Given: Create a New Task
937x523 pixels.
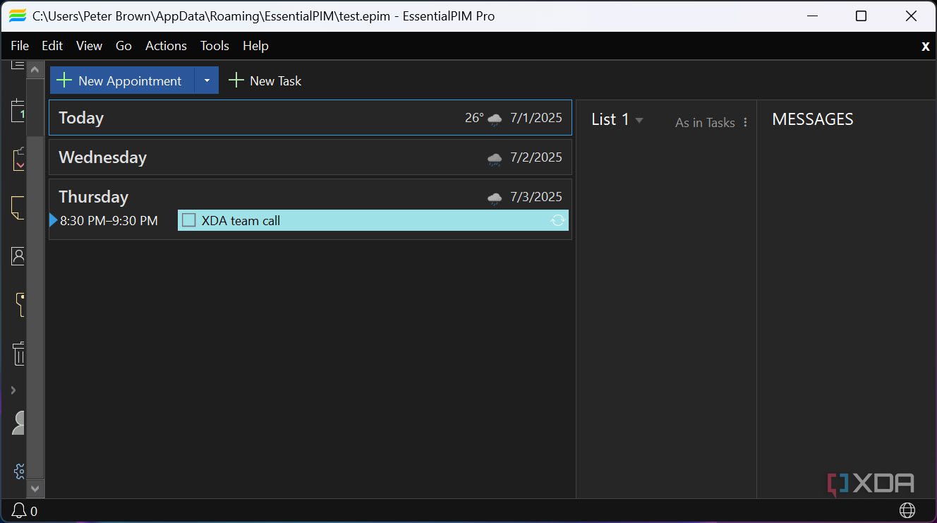Looking at the screenshot, I should click(265, 80).
